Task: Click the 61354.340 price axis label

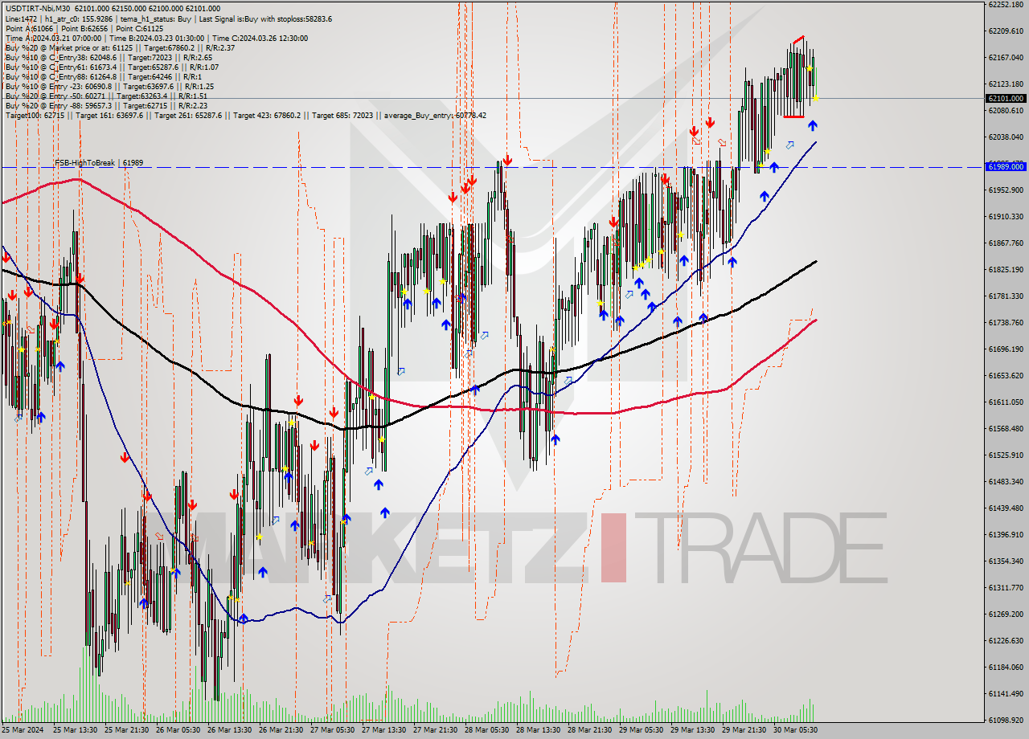Action: (1006, 561)
